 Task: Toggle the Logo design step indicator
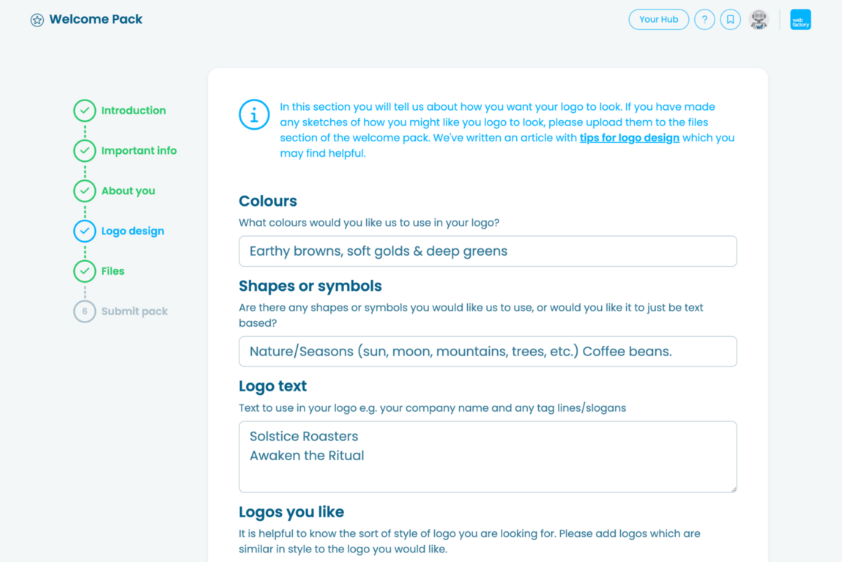click(84, 231)
